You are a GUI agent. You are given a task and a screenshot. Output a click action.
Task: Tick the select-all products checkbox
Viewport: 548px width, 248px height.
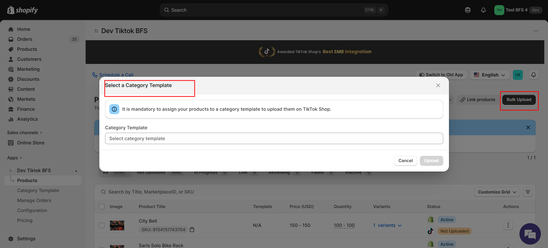[x=102, y=207]
